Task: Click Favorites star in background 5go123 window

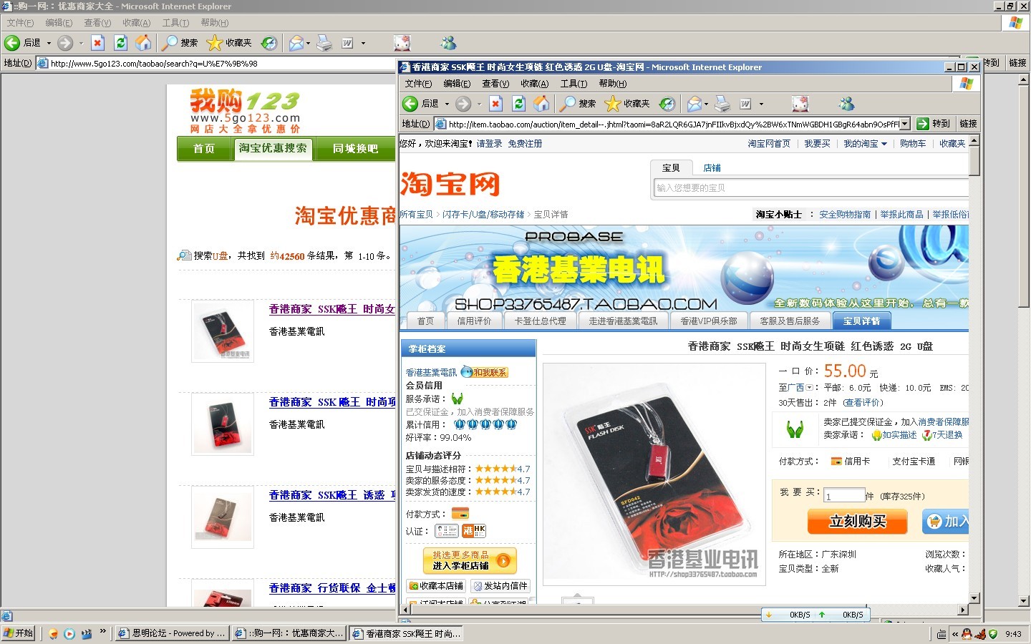Action: pos(214,43)
